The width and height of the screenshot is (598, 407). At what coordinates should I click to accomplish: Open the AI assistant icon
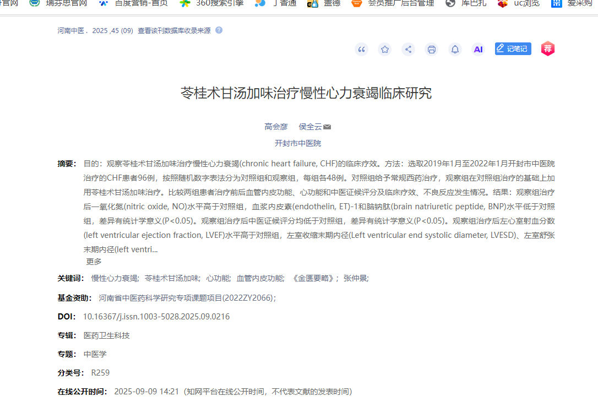point(478,49)
